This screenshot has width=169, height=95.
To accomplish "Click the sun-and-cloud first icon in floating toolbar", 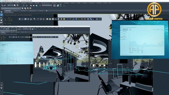I will pos(20,19).
